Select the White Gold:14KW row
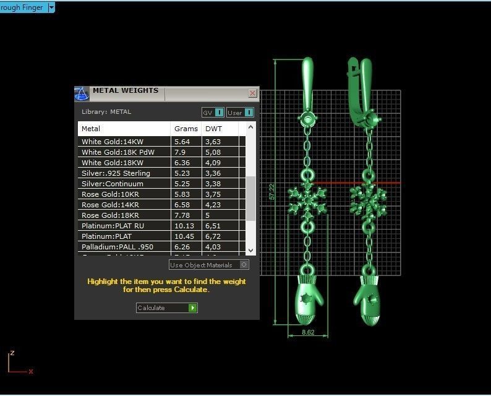Screen dimensions: 491x396 click(161, 142)
